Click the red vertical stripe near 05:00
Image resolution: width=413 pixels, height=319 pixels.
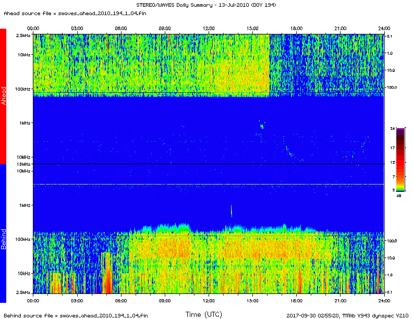(106, 274)
